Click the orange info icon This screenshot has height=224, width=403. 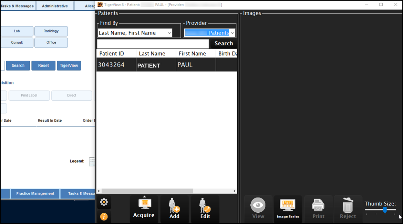tap(104, 217)
